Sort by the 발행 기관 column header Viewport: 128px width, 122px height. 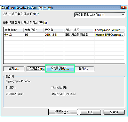coord(34,30)
